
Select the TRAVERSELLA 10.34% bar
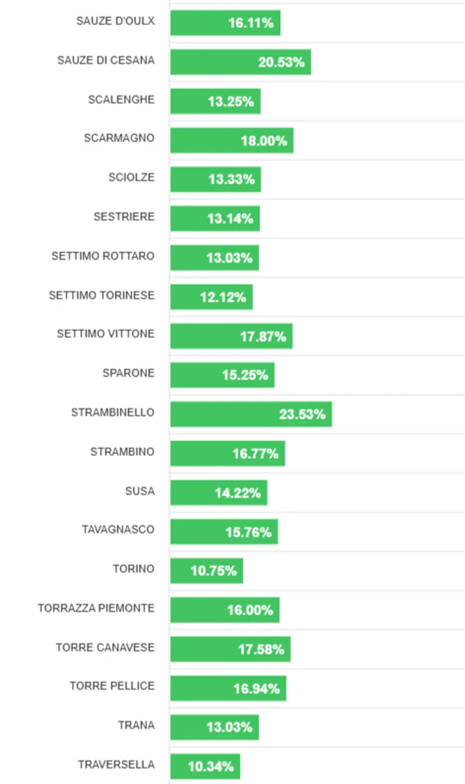(x=205, y=767)
